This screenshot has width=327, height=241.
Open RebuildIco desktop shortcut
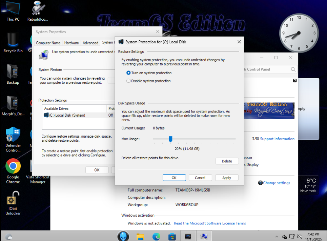[x=38, y=11]
